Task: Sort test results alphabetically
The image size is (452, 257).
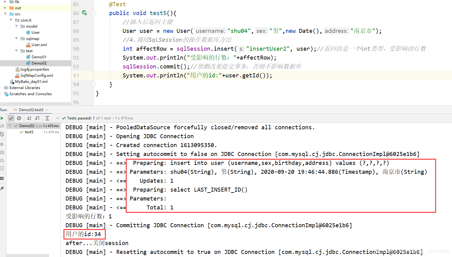Action: (x=29, y=118)
